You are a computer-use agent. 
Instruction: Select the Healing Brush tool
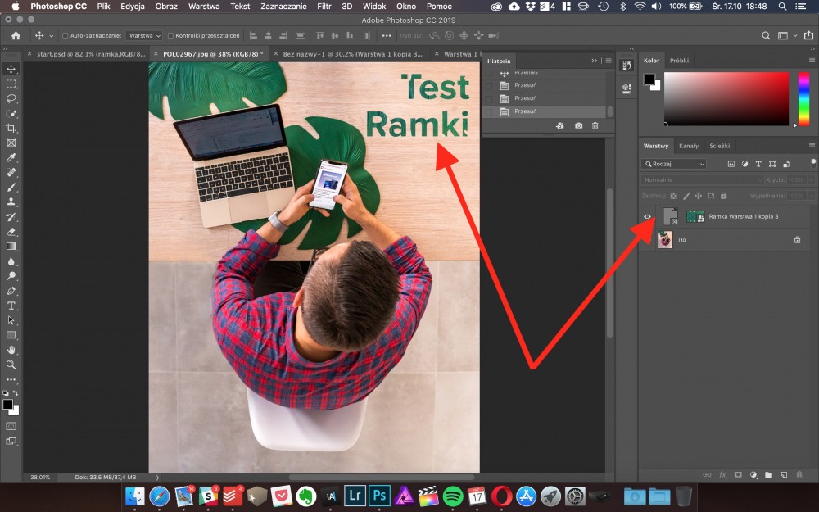(11, 172)
